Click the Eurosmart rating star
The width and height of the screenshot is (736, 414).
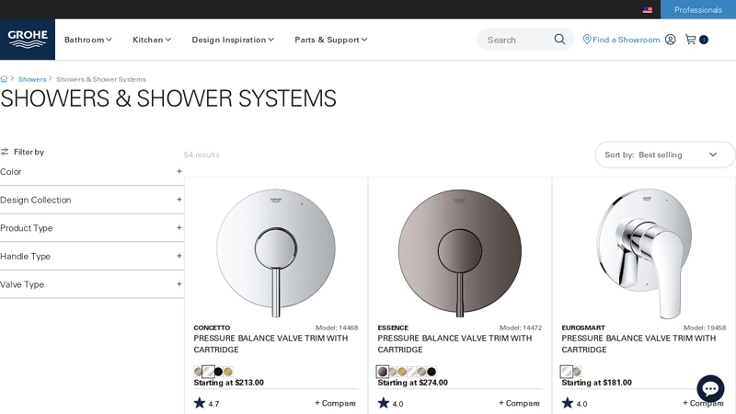click(568, 403)
